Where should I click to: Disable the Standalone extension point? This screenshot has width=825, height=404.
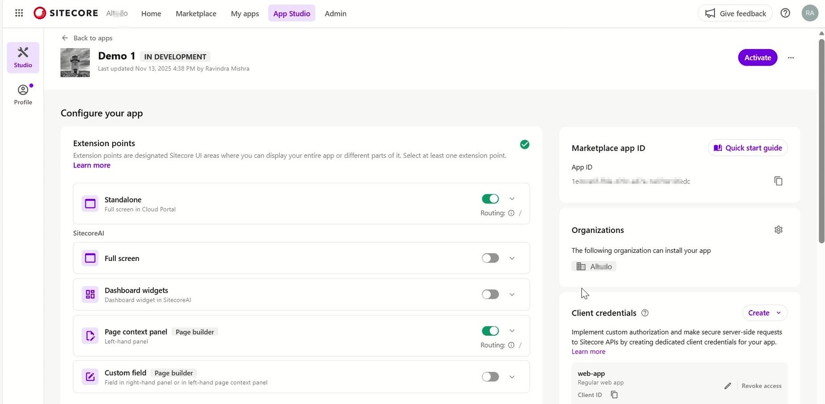point(490,198)
